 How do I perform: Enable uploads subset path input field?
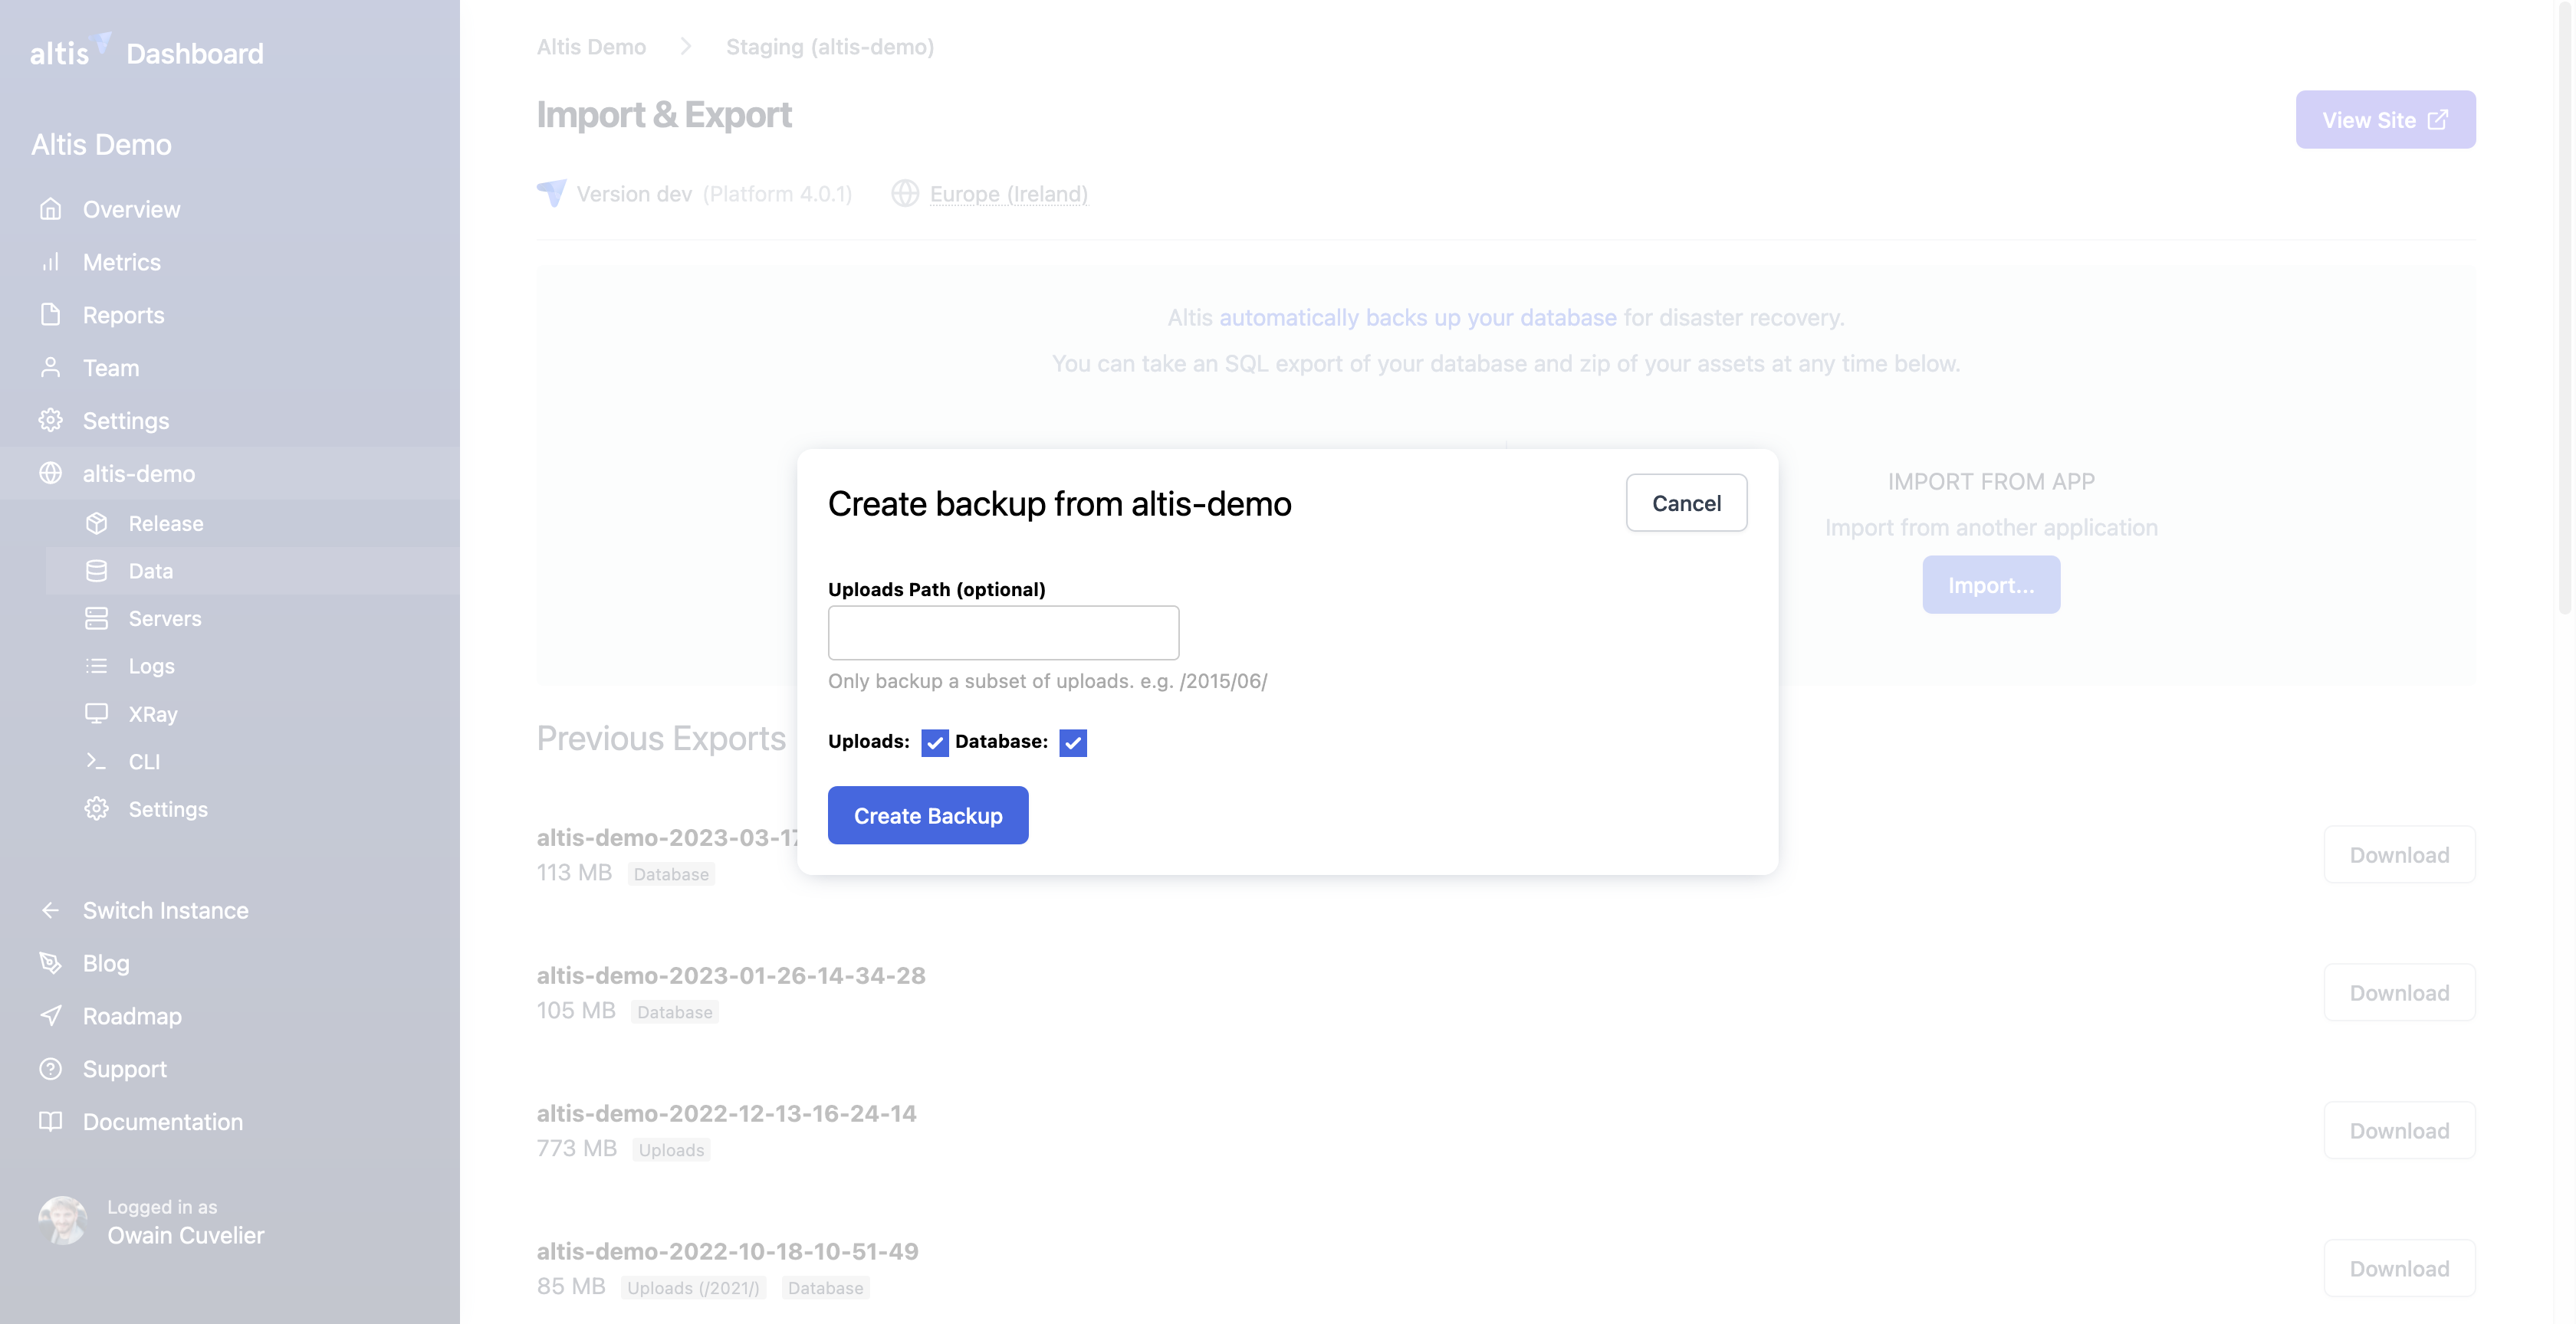[1002, 631]
